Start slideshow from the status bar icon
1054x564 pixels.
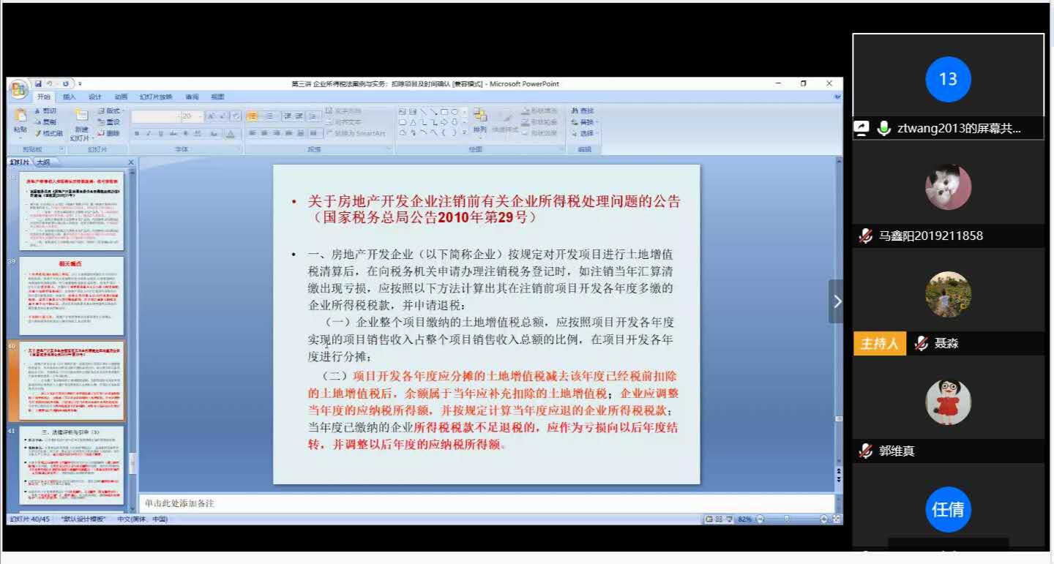tap(729, 519)
